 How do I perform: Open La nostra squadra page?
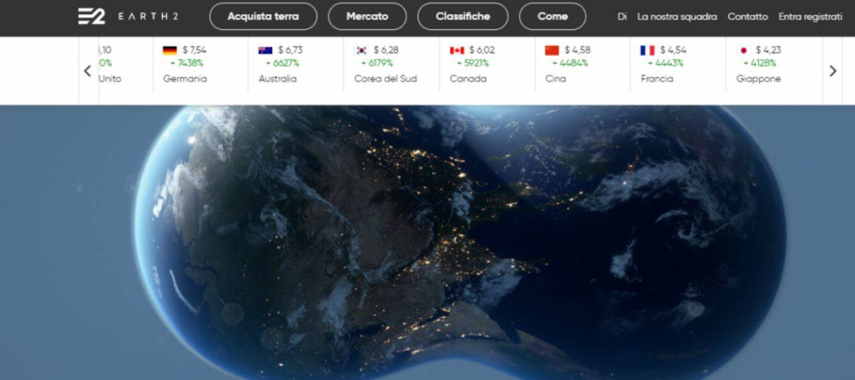click(x=677, y=17)
